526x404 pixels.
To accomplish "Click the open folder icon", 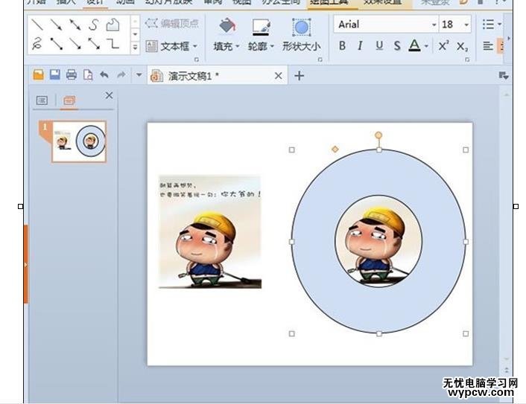I will (38, 74).
